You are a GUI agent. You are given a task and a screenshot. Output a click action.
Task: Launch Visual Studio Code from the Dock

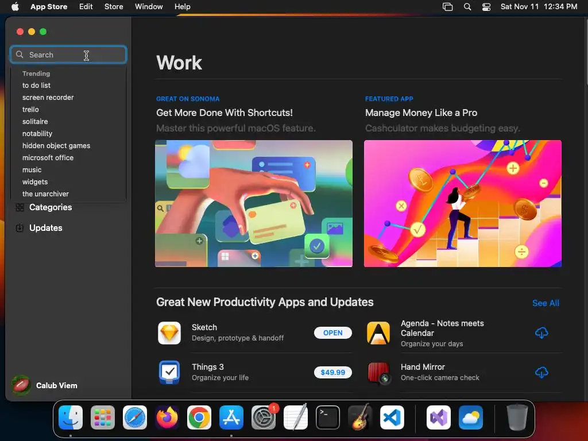coord(392,417)
